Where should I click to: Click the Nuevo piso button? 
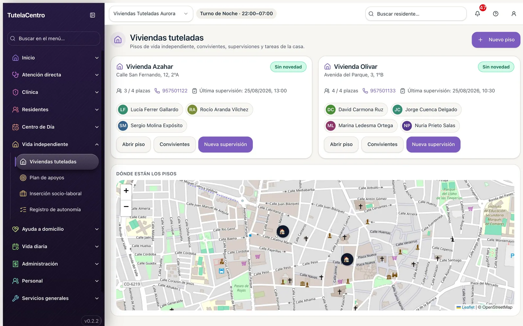click(x=496, y=40)
